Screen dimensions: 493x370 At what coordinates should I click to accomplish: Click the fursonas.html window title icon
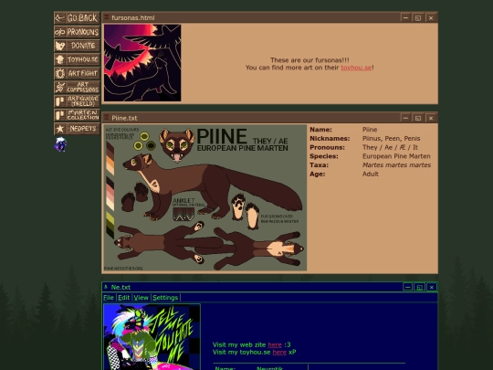[x=107, y=17]
